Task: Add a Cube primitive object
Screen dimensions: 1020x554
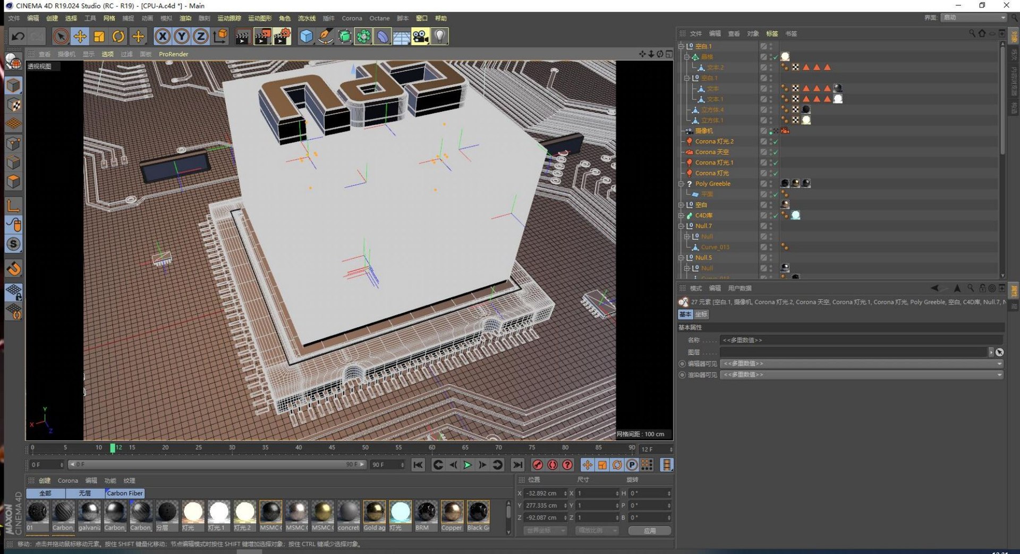Action: click(x=307, y=36)
